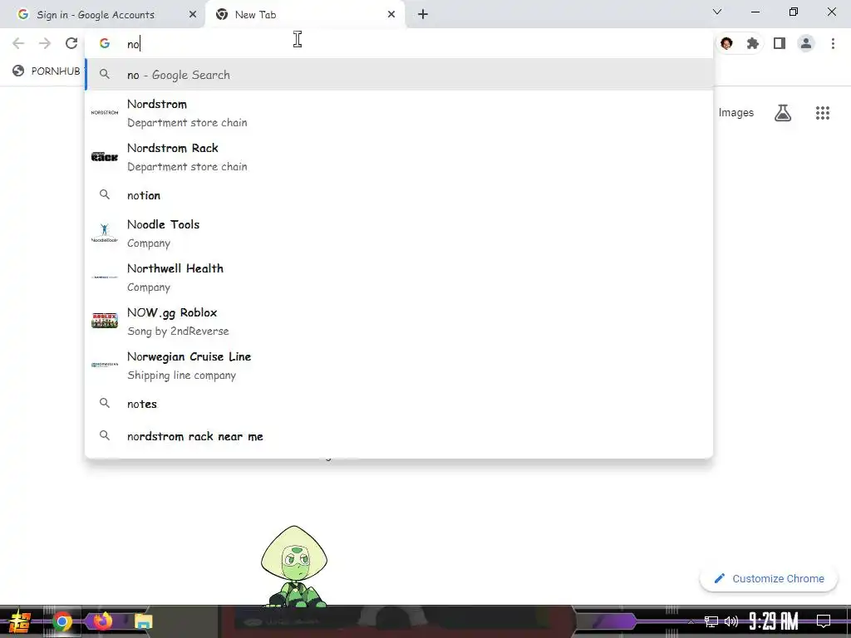The image size is (851, 638).
Task: Click the green cartoon character theme image
Action: (x=294, y=566)
